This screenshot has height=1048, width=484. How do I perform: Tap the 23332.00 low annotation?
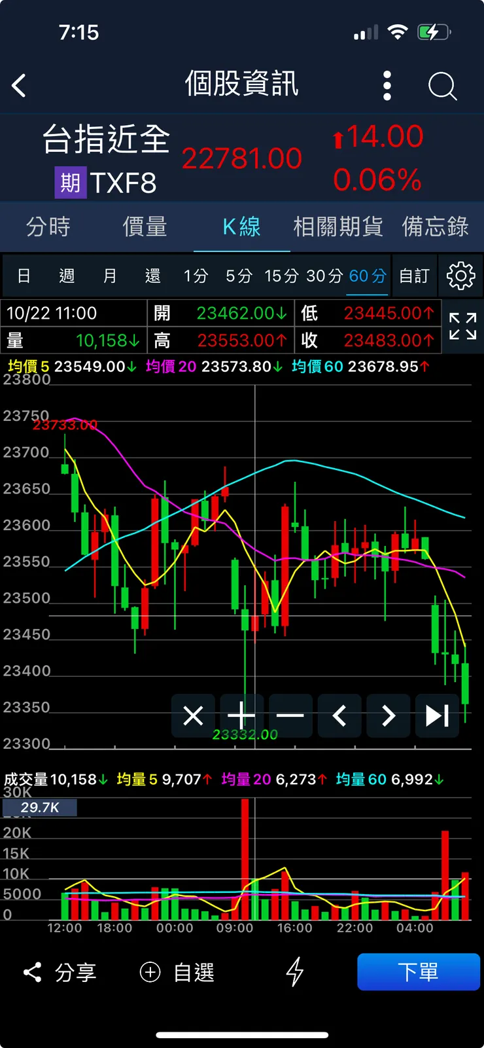tap(245, 734)
